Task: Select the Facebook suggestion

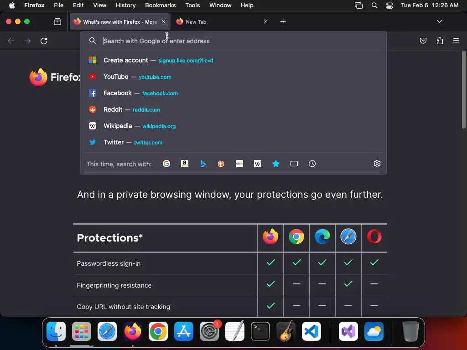Action: [233, 93]
